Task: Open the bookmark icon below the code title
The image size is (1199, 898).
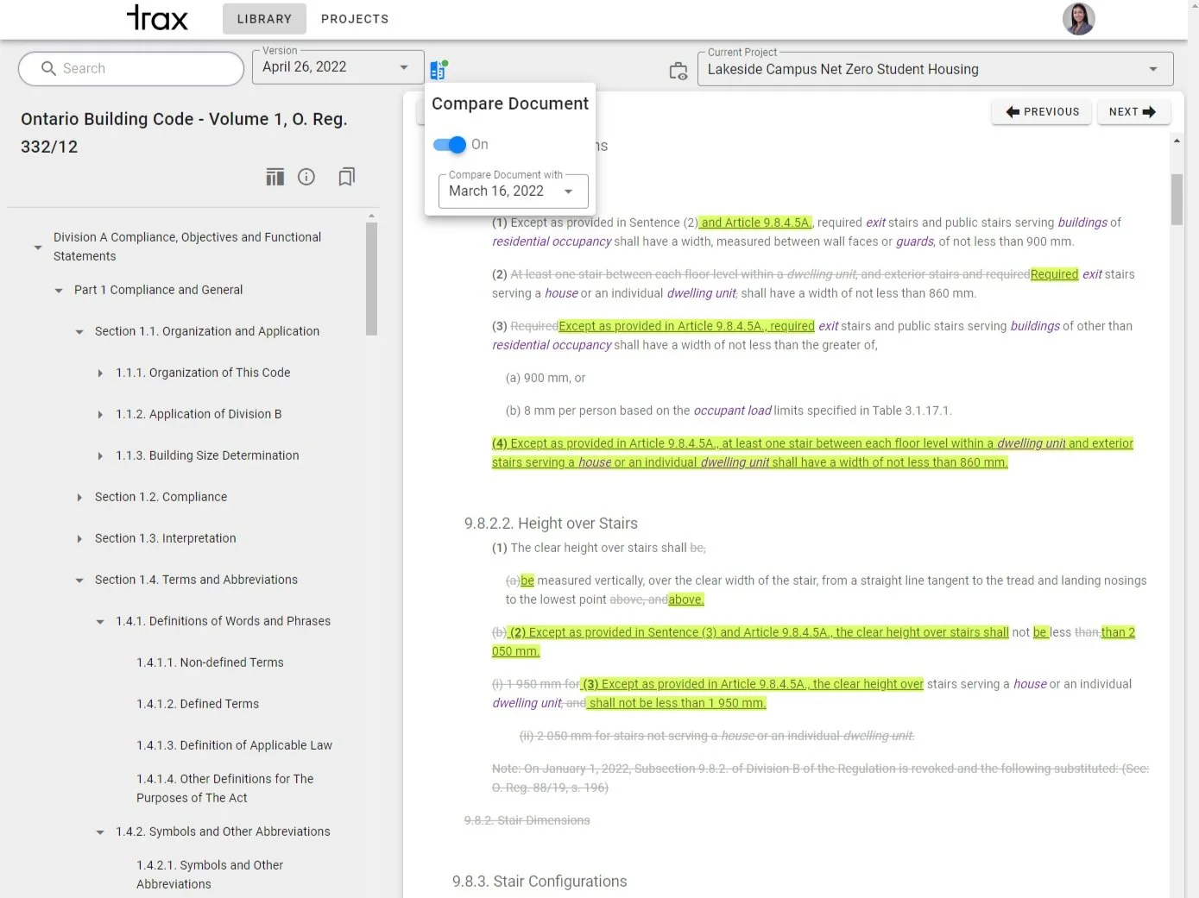Action: point(346,177)
